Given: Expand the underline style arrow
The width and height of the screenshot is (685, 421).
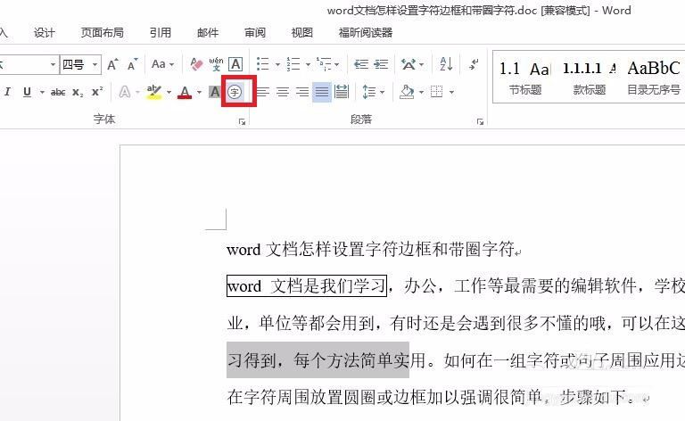Looking at the screenshot, I should point(43,92).
